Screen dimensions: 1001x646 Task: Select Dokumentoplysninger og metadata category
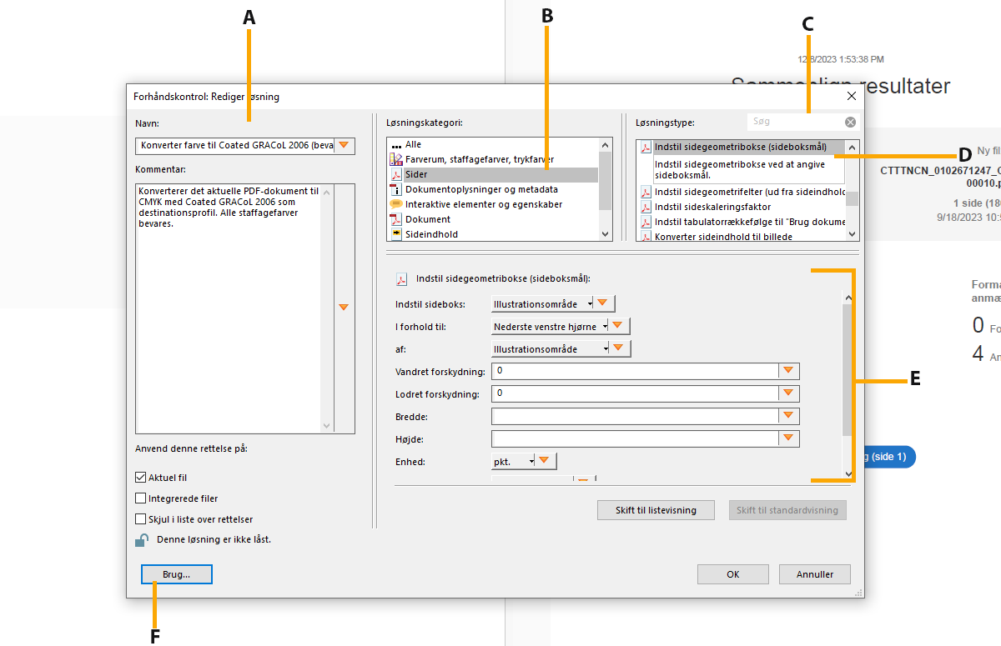(481, 189)
